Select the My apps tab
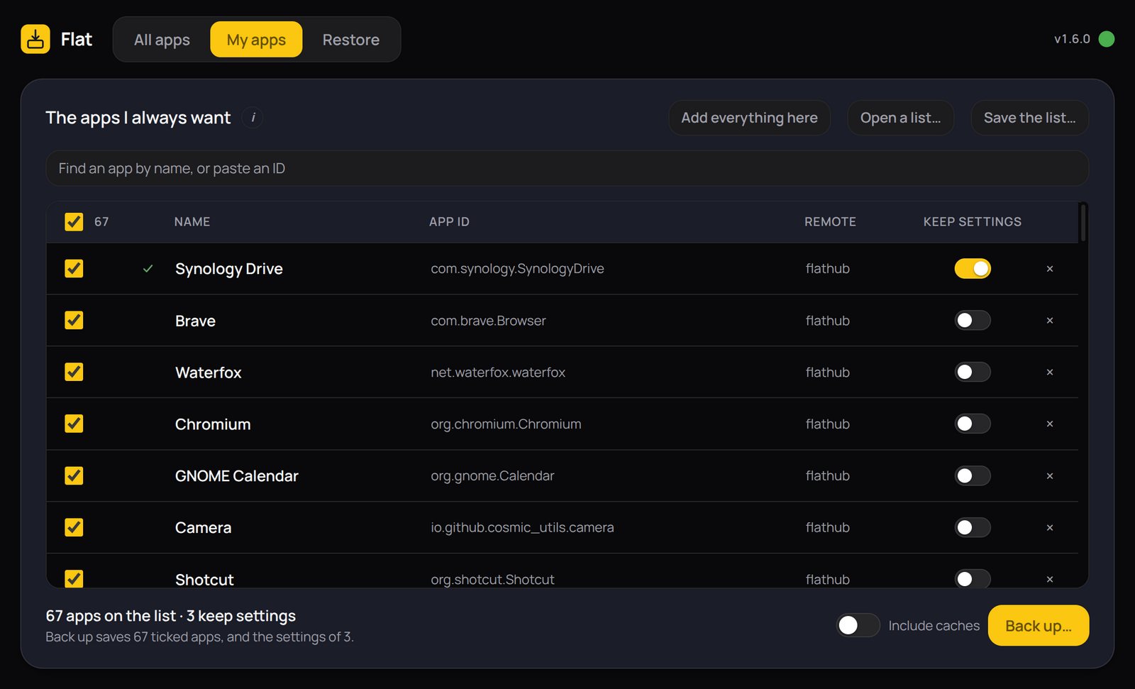 (x=256, y=40)
